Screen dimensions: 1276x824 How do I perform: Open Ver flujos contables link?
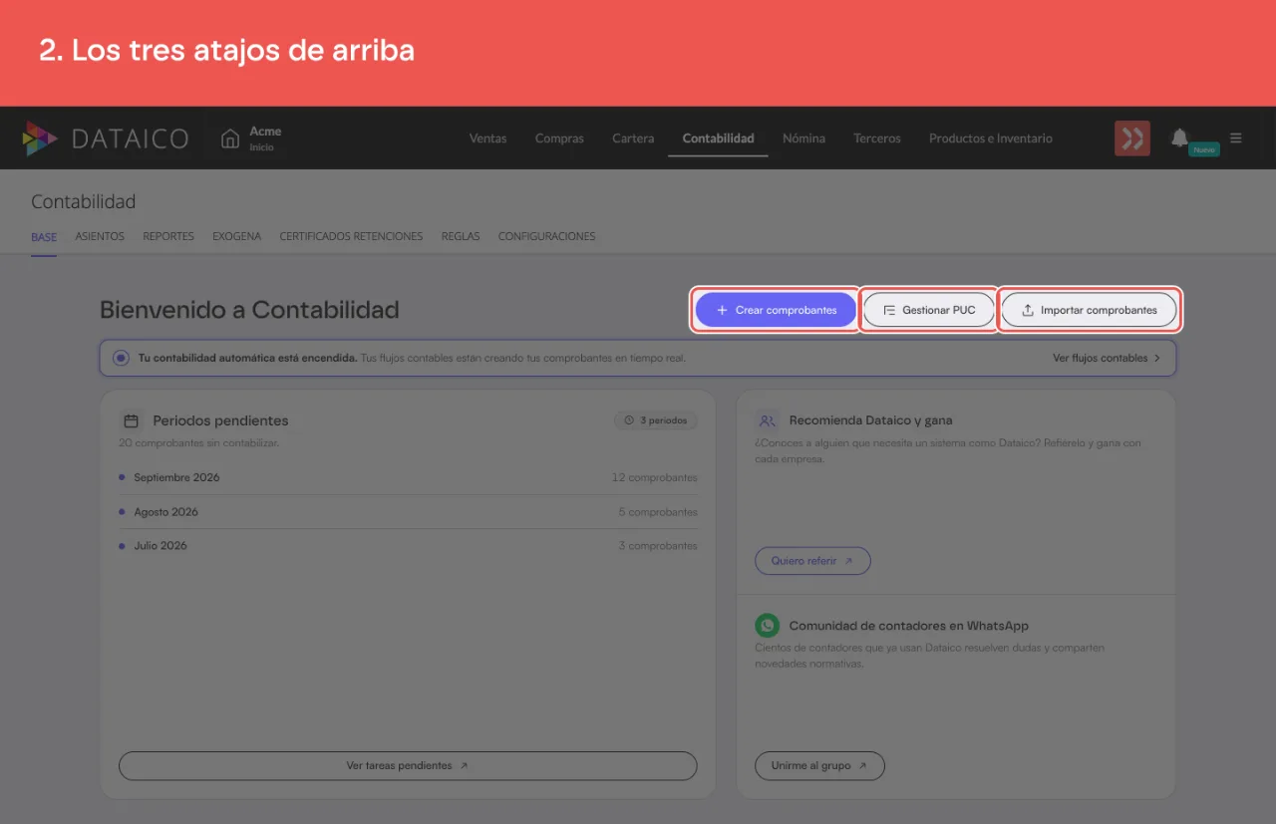click(x=1107, y=358)
